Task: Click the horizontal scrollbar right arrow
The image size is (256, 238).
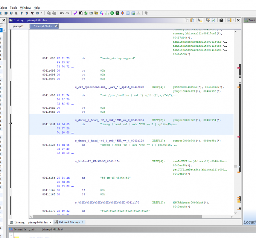Action: 232,217
